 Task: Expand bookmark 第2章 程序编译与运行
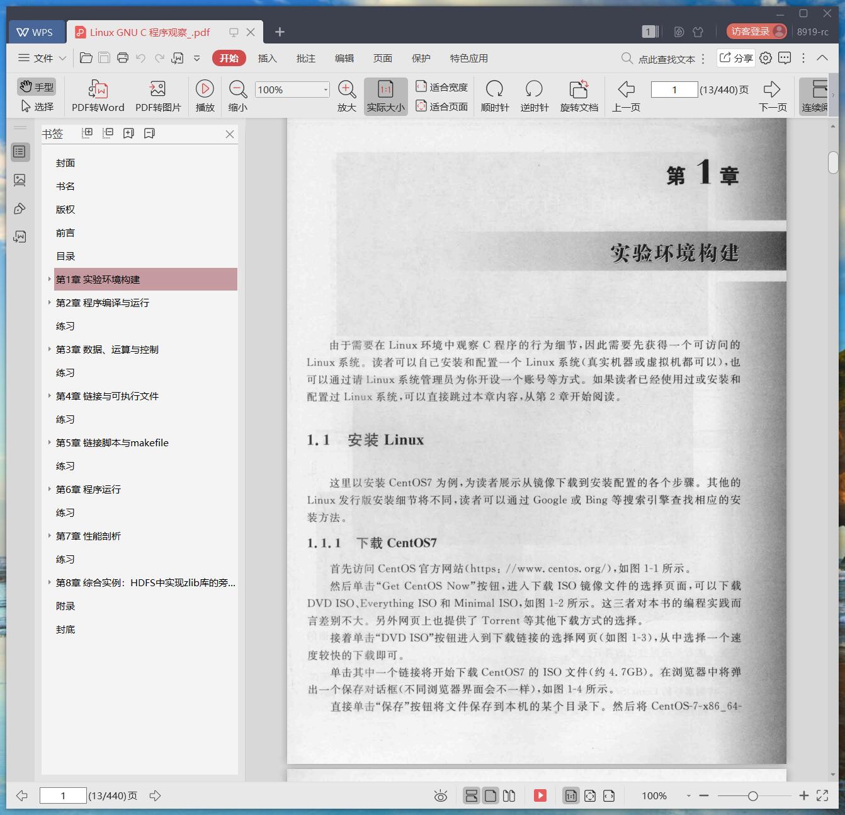point(49,302)
